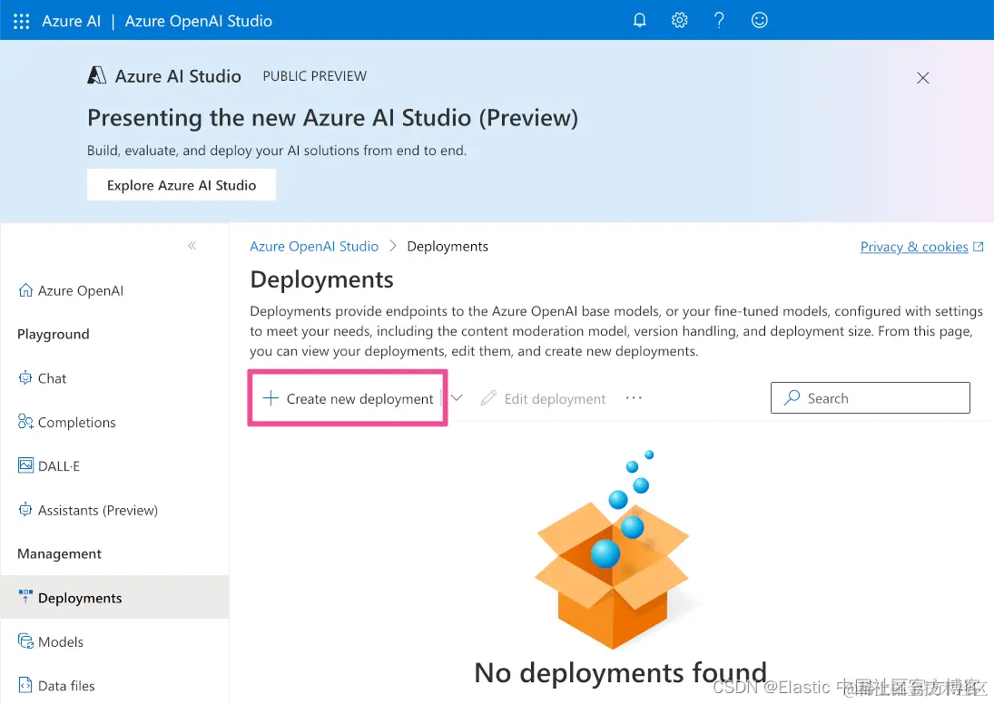This screenshot has width=994, height=704.
Task: Click the DALL·E image icon
Action: click(x=25, y=465)
